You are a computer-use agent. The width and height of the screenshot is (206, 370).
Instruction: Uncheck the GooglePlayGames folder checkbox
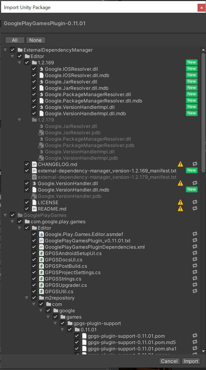point(12,215)
